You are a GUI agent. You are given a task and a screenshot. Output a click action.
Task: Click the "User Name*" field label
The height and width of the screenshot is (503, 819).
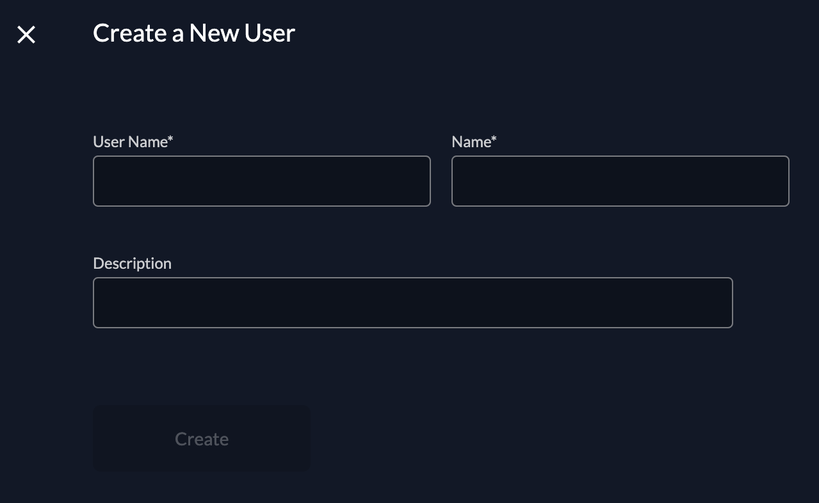point(133,142)
